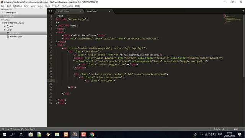Open File Explorer from the taskbar
This screenshot has height=138, width=245.
click(x=57, y=135)
